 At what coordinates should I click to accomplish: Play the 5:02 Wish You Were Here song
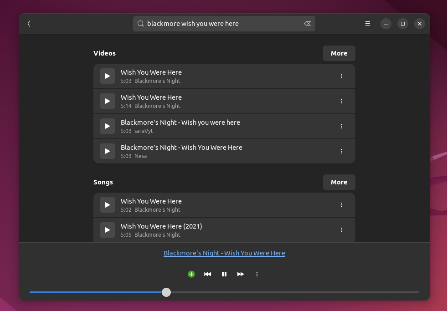(108, 205)
